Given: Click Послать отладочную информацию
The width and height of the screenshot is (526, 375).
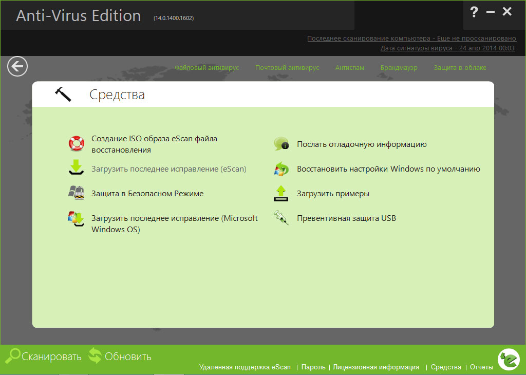Looking at the screenshot, I should tap(362, 144).
